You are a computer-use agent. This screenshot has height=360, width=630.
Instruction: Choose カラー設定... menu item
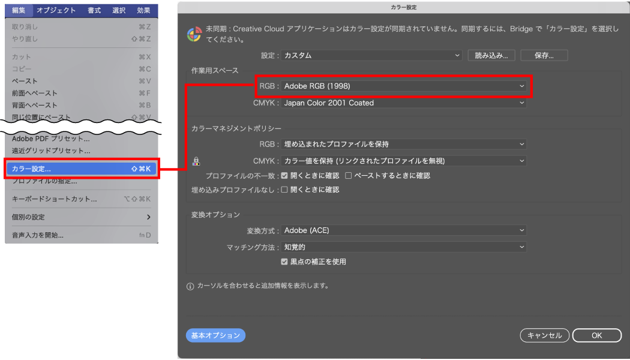coord(82,169)
